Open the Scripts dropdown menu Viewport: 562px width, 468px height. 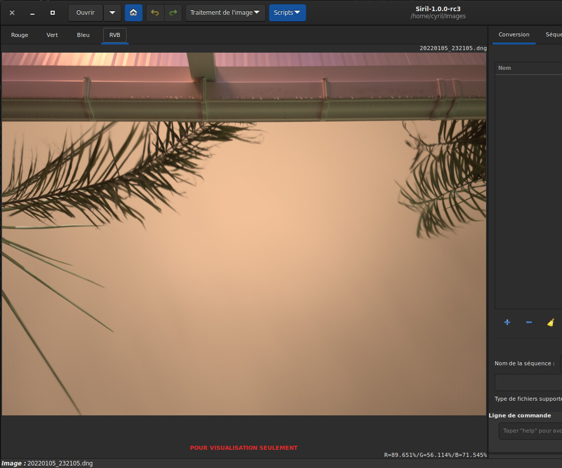(287, 13)
